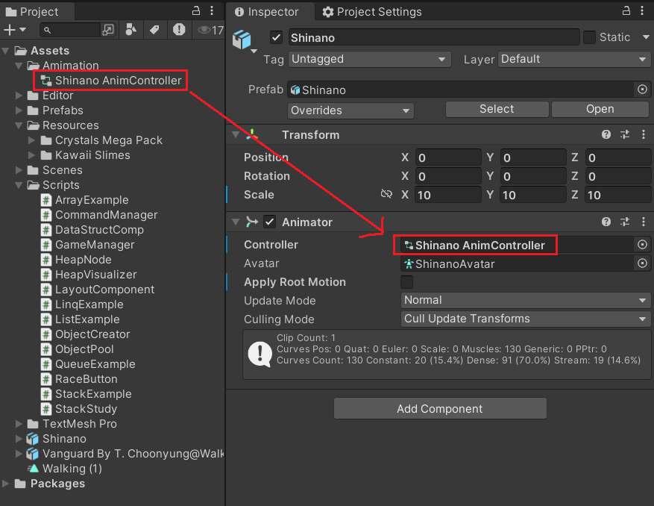This screenshot has width=654, height=506.
Task: Select the ArrayExample script icon
Action: coord(46,200)
